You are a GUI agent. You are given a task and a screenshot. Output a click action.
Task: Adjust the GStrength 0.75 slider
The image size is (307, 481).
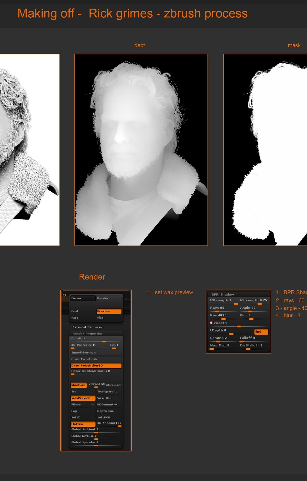[254, 301]
